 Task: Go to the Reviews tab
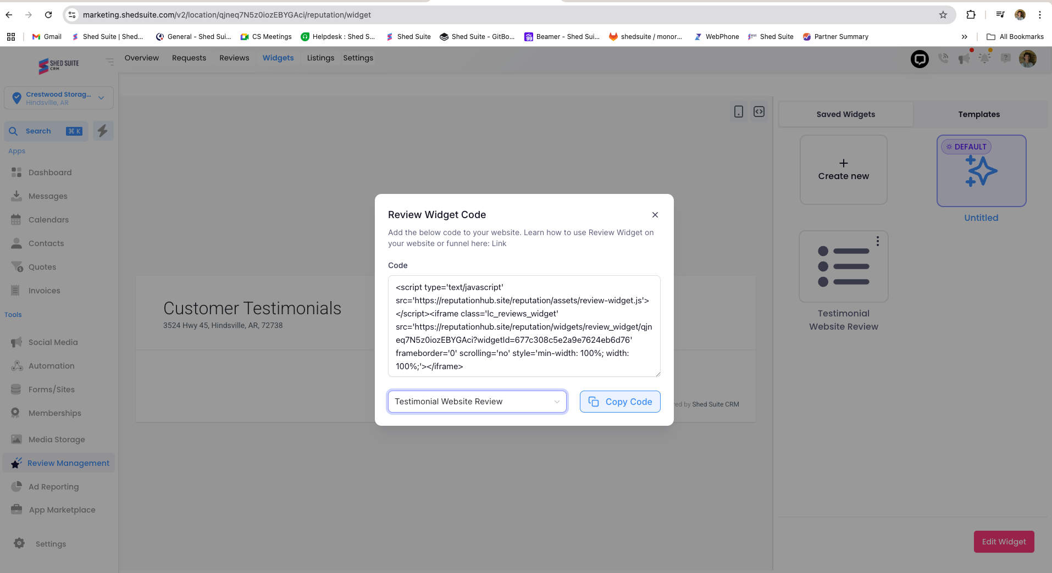click(234, 58)
